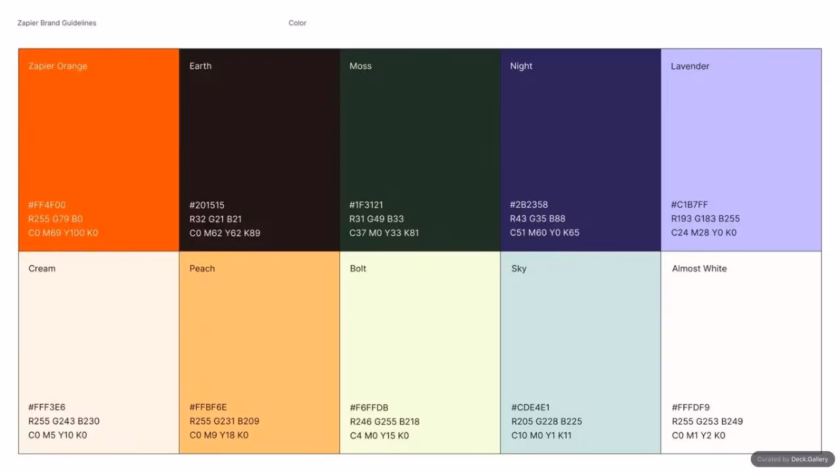Image resolution: width=840 pixels, height=472 pixels.
Task: Select the hex value #201515
Action: click(207, 205)
